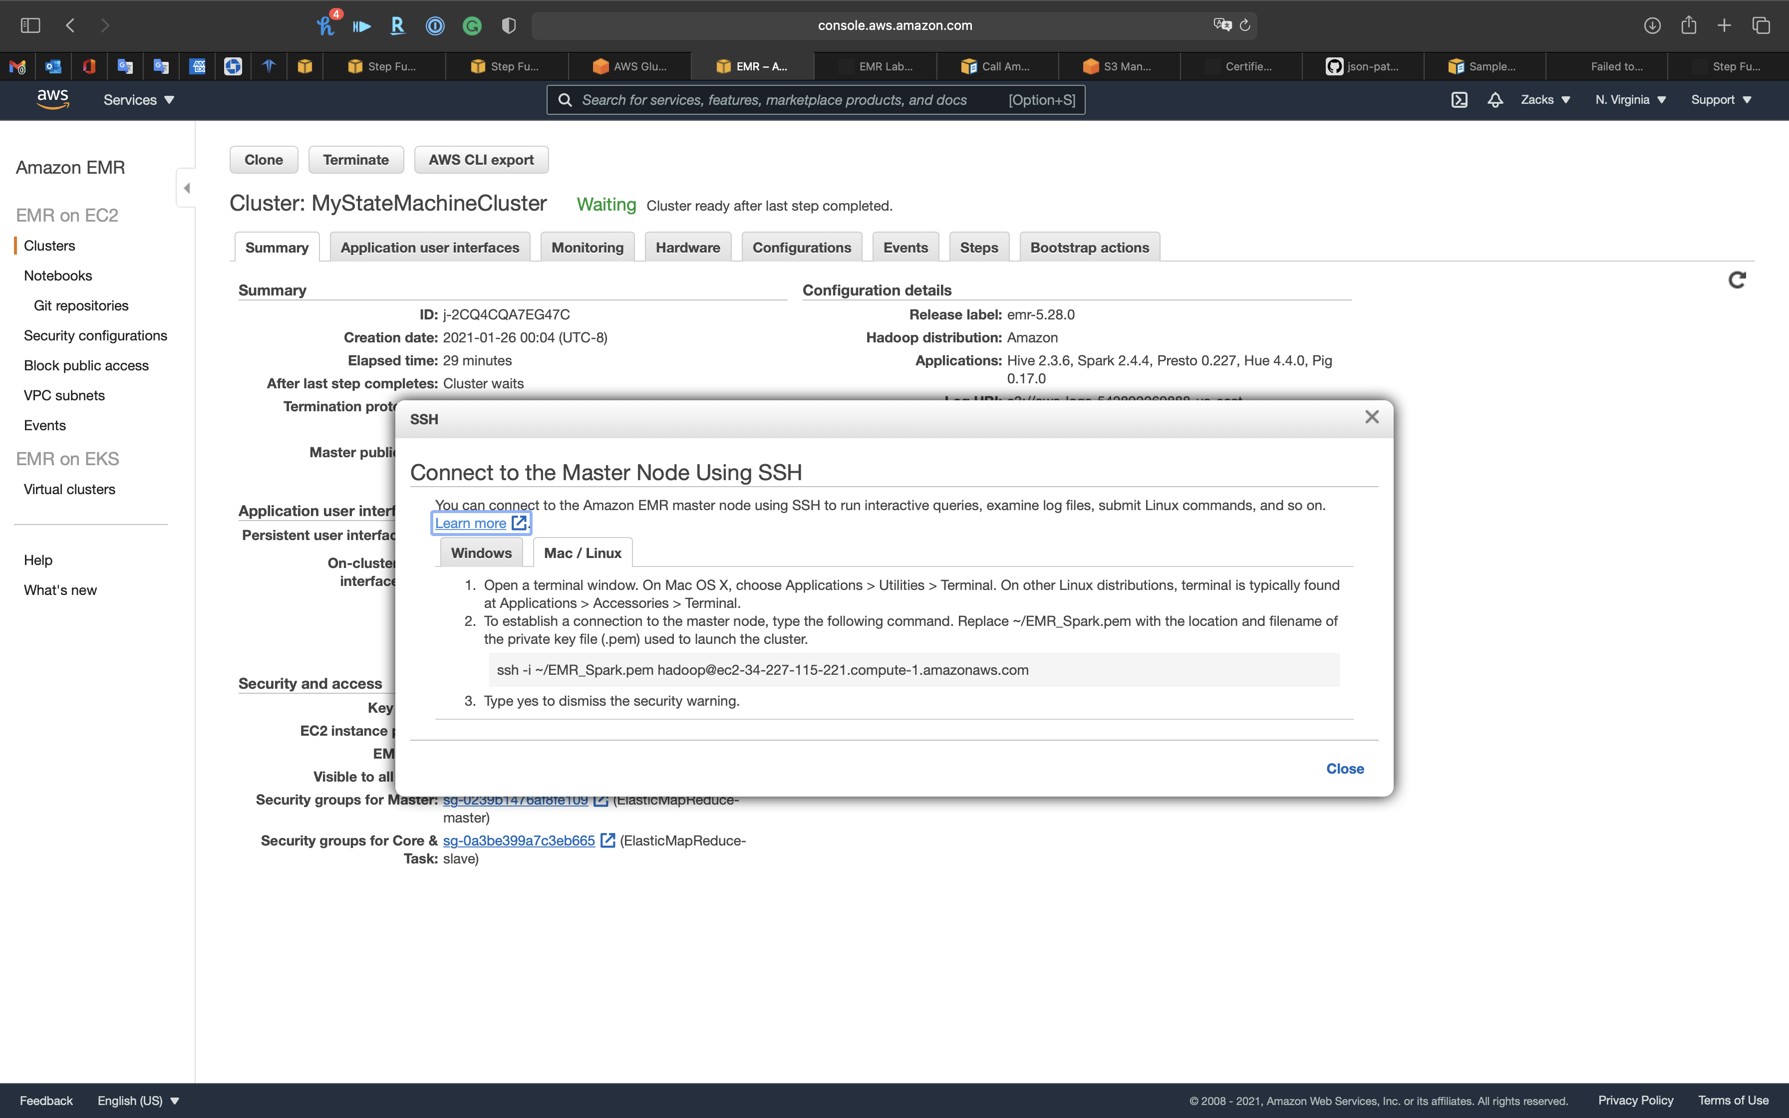
Task: Expand the Services dropdown menu
Action: [138, 100]
